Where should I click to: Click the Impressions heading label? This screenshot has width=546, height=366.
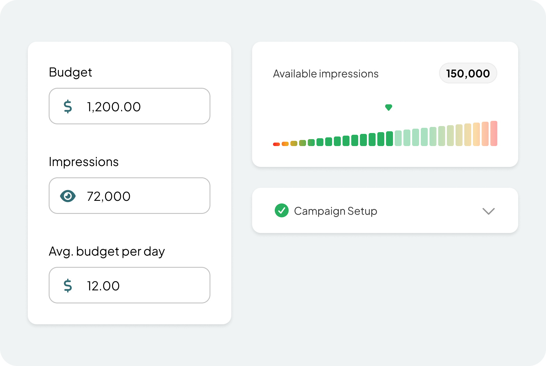83,162
